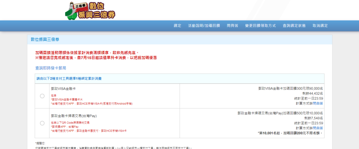Click the red notice about 7月15日起請儘早持卡消費

(x=96, y=58)
